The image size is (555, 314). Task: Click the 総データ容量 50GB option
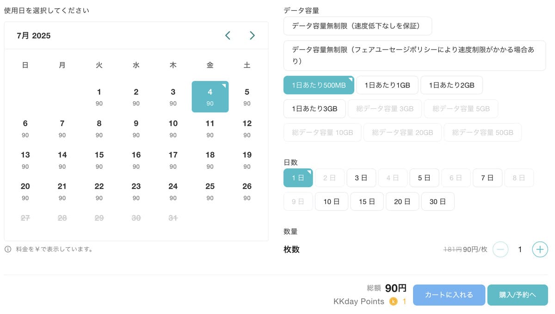[483, 132]
